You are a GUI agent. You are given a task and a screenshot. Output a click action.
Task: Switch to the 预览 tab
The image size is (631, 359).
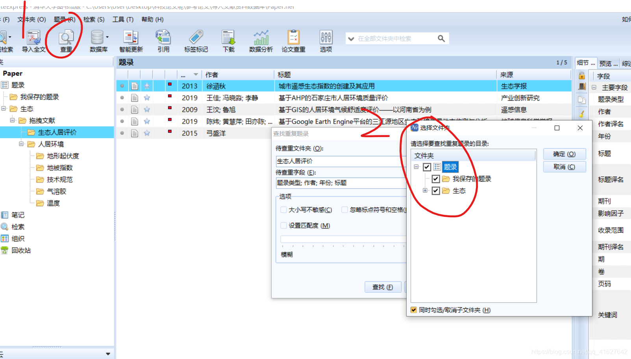[x=608, y=63]
